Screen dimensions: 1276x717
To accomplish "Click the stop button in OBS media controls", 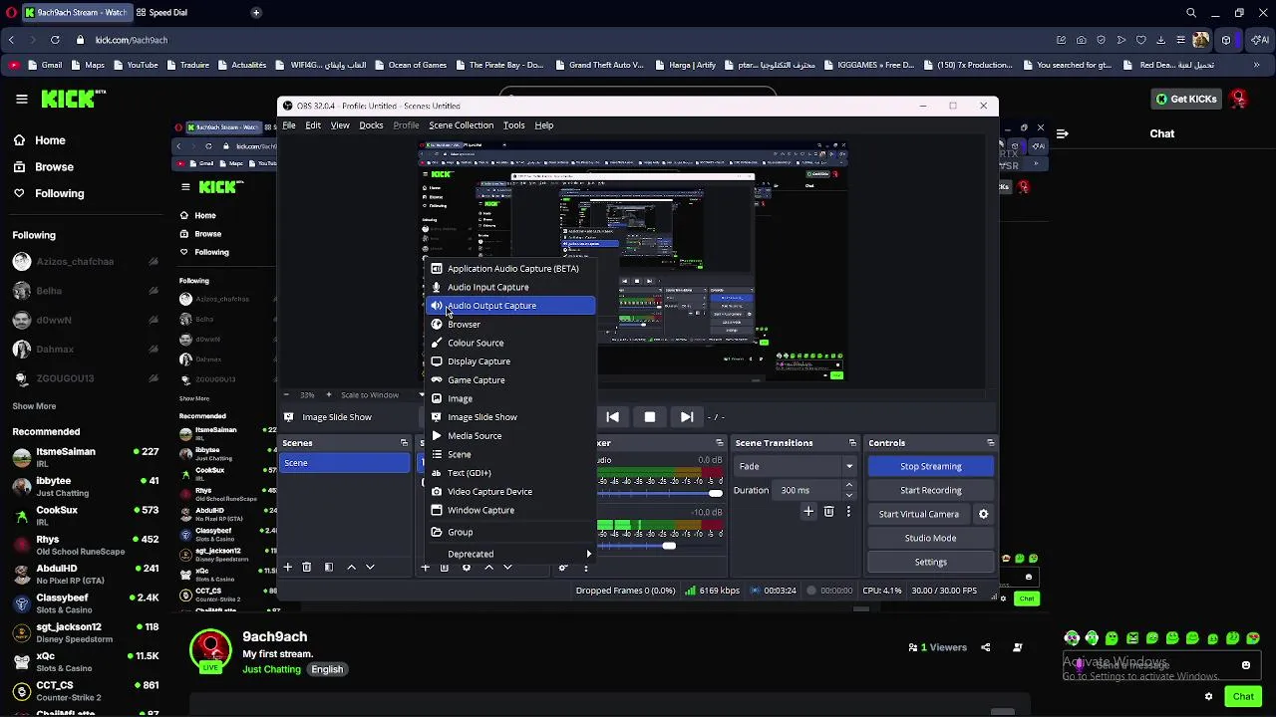I will point(650,417).
